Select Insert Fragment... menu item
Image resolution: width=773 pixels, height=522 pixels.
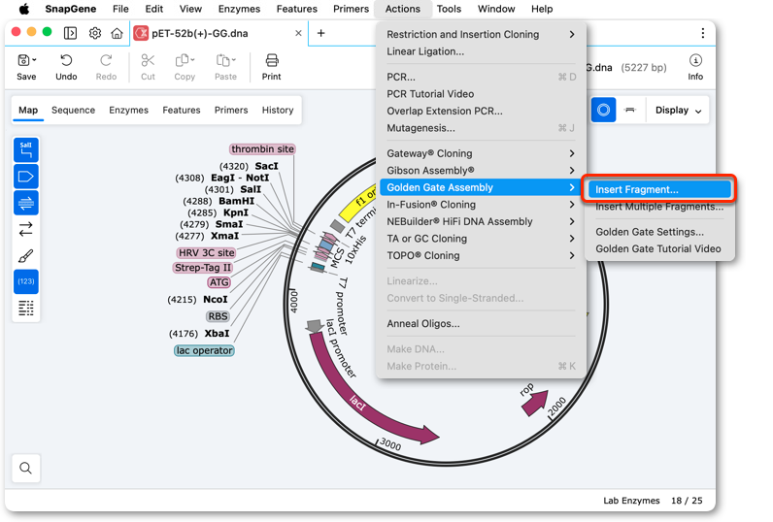659,189
